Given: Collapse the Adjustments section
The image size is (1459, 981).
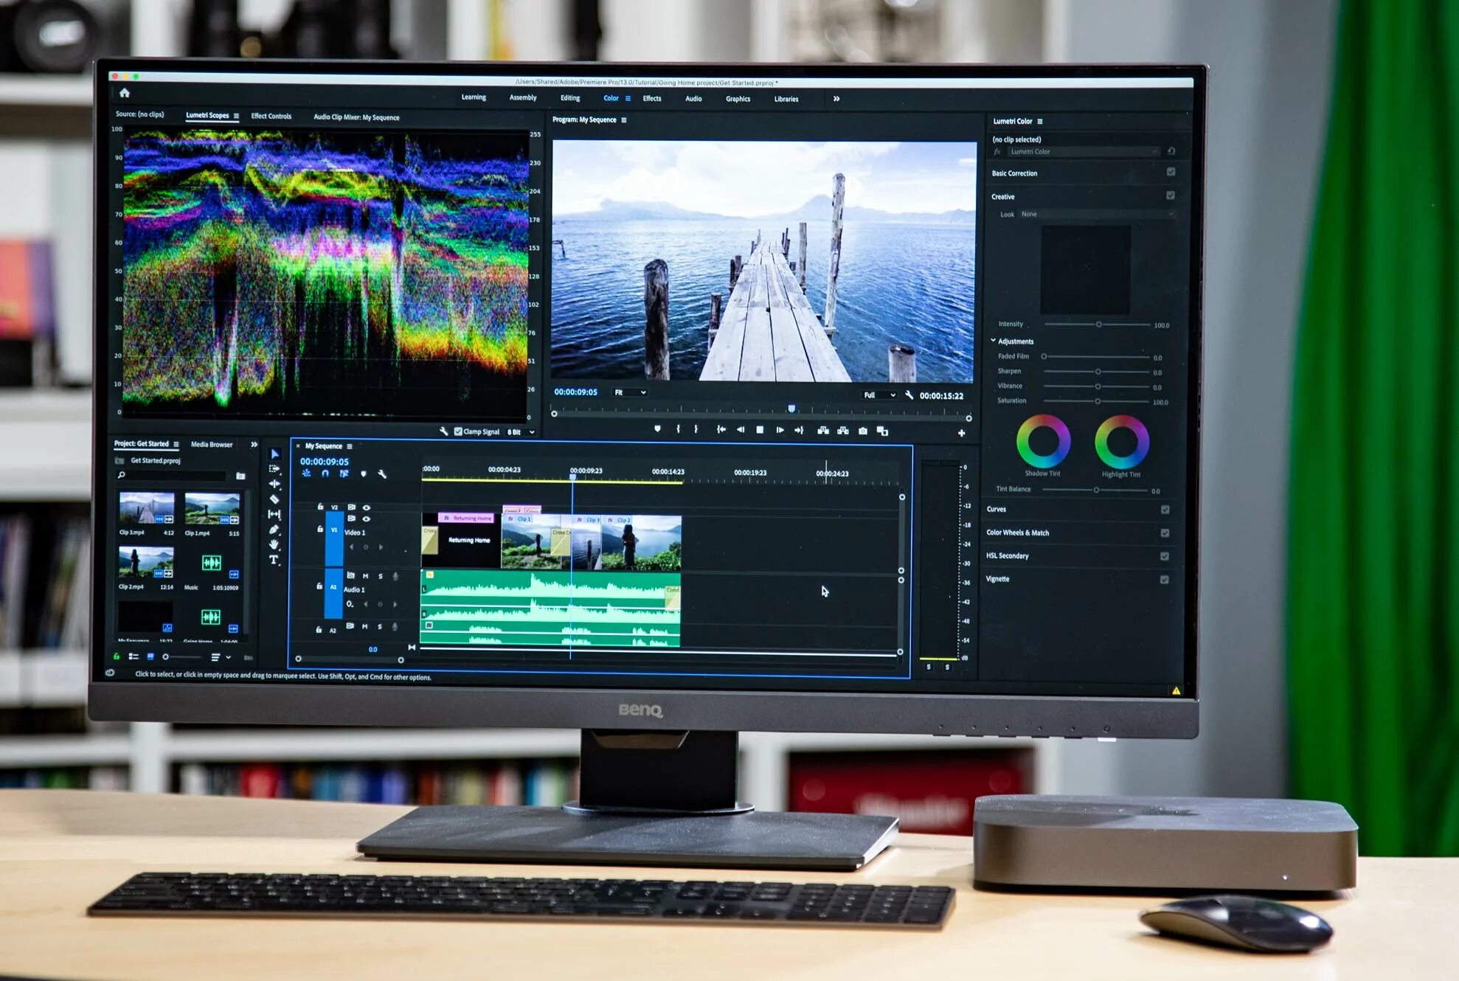Looking at the screenshot, I should pyautogui.click(x=993, y=341).
